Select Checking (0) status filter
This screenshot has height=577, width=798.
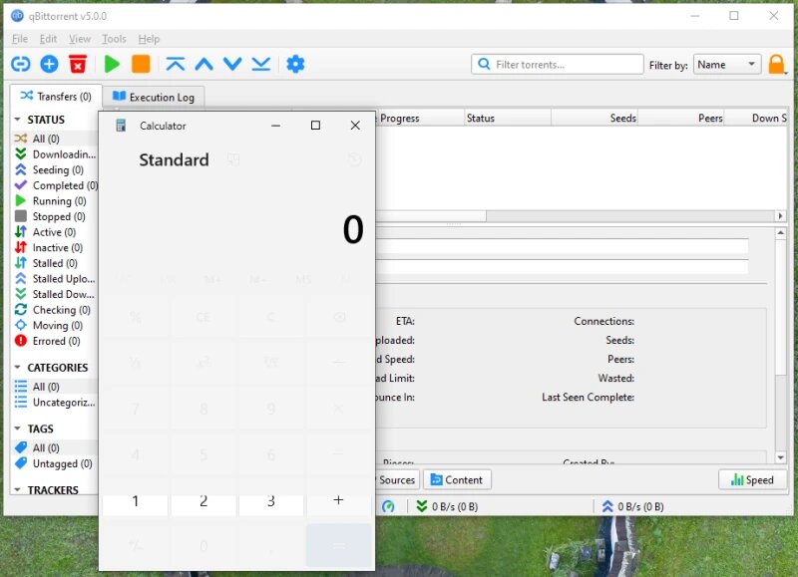coord(55,310)
